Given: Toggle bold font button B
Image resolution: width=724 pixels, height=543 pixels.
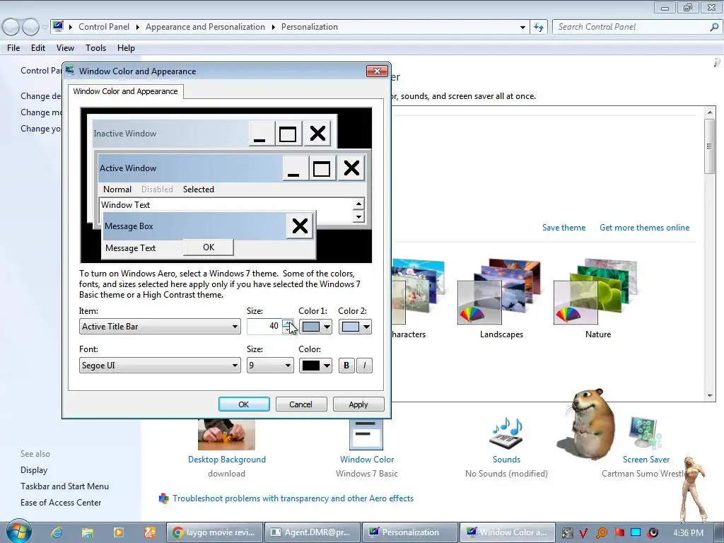Looking at the screenshot, I should 346,366.
